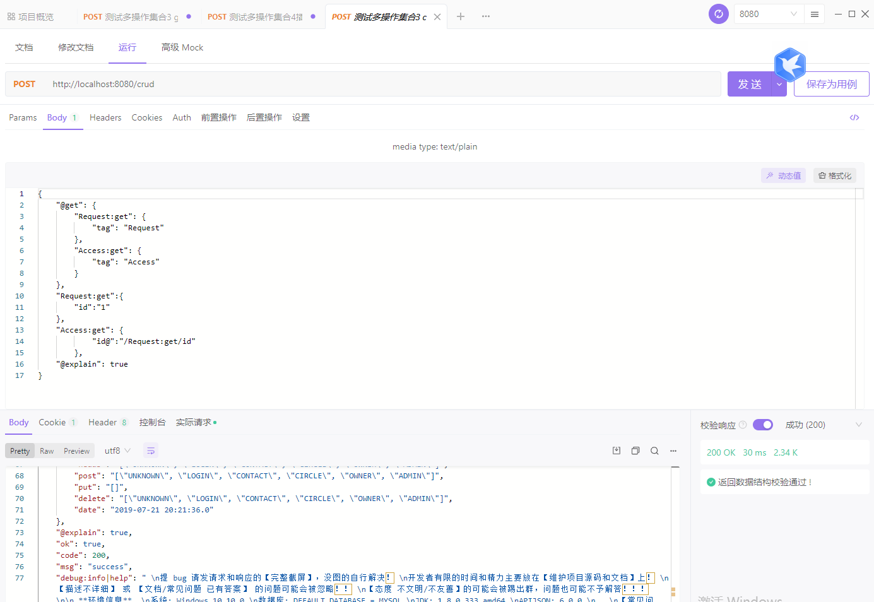Switch response view to Preview

[x=76, y=451]
